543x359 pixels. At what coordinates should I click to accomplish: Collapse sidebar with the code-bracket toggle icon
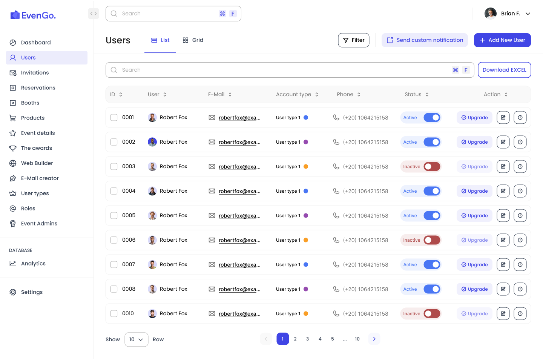click(94, 14)
